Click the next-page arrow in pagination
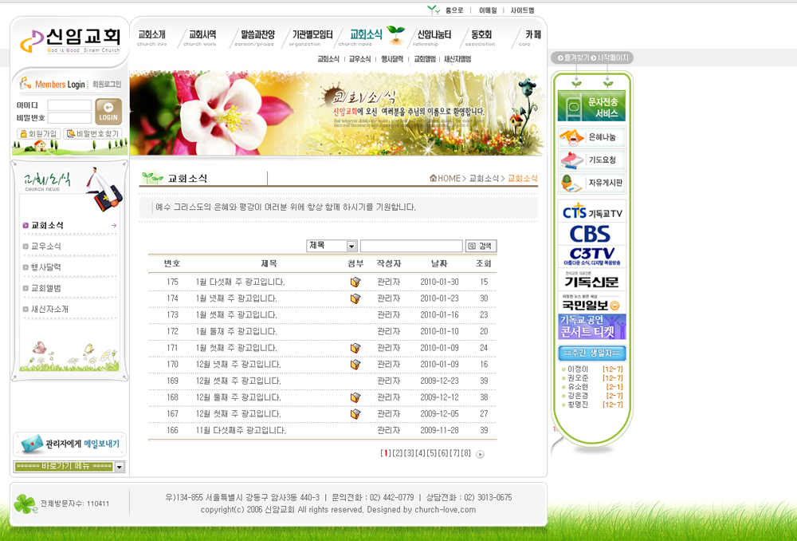Viewport: 797px width, 541px height. [x=480, y=454]
